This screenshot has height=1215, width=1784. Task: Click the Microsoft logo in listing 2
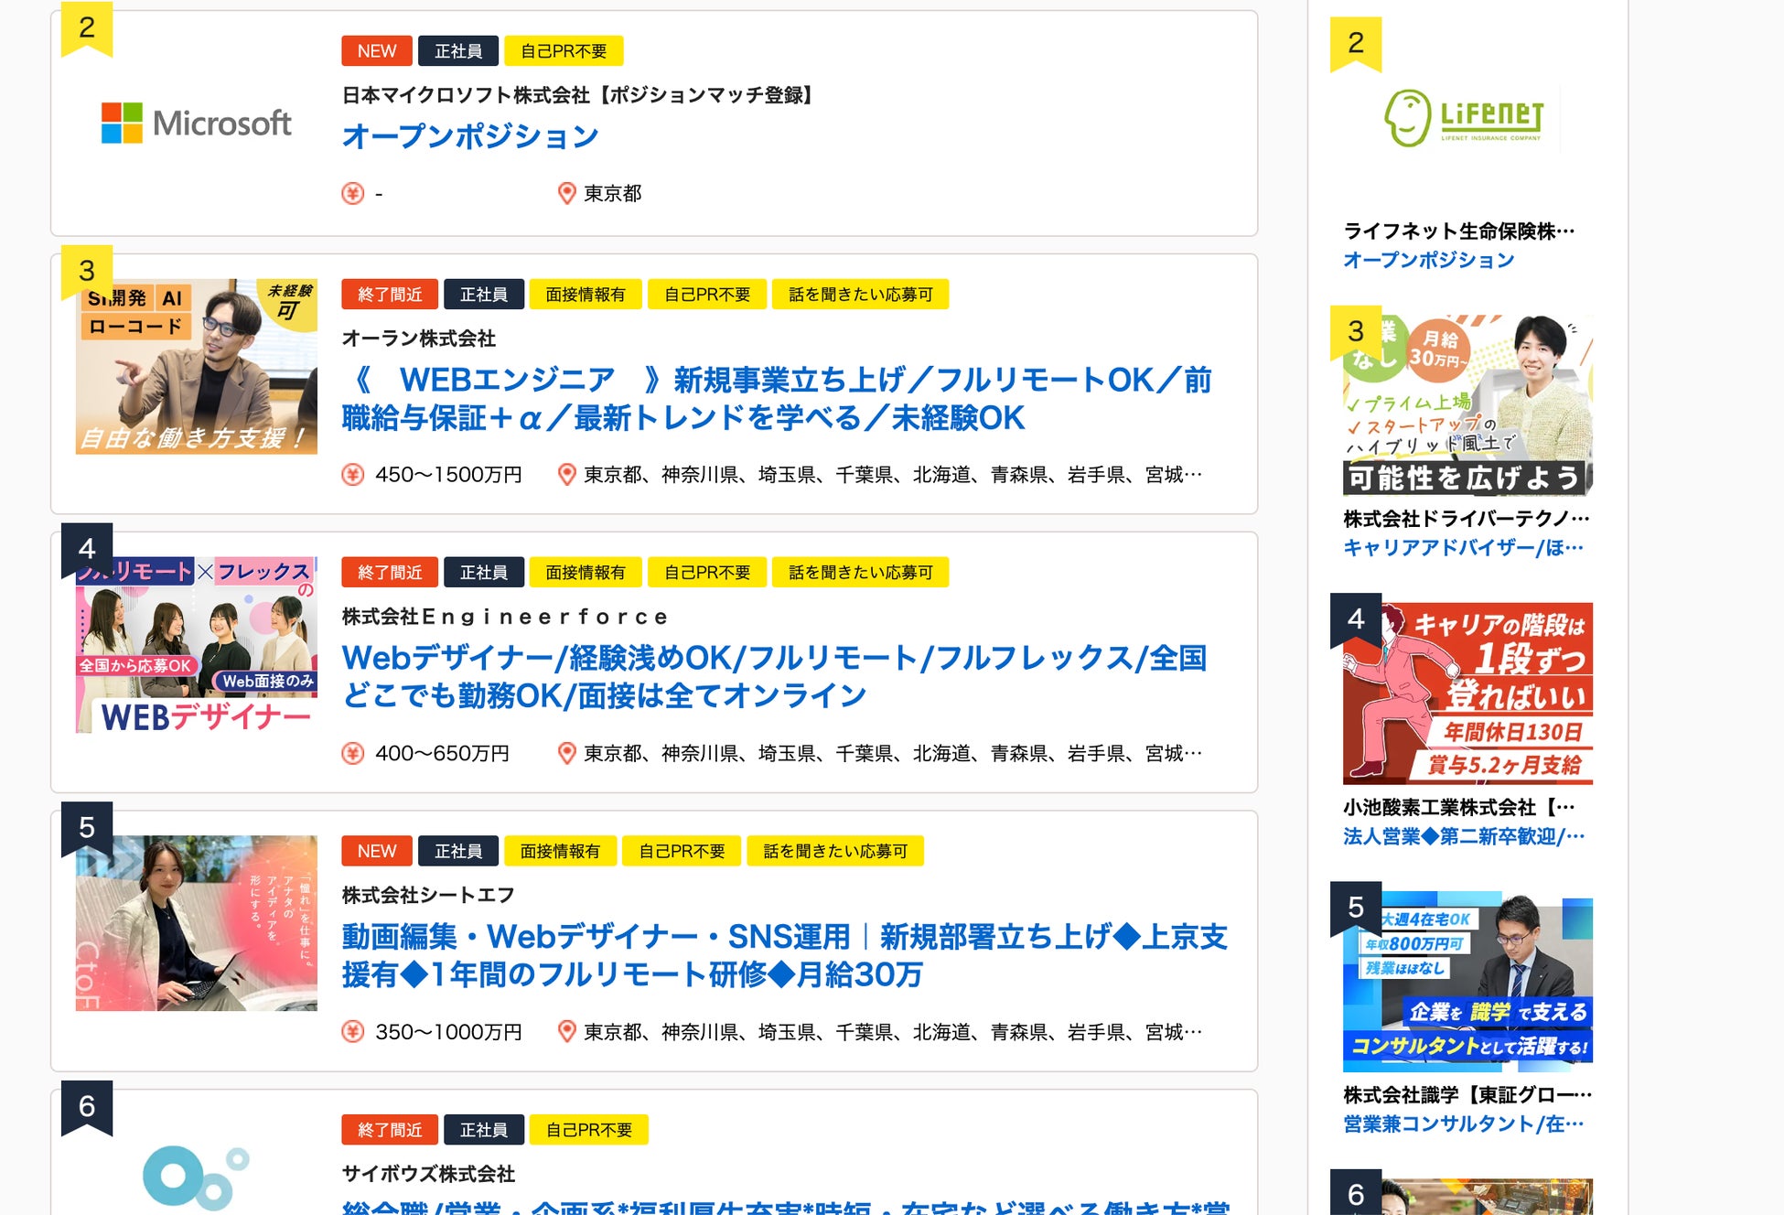196,124
